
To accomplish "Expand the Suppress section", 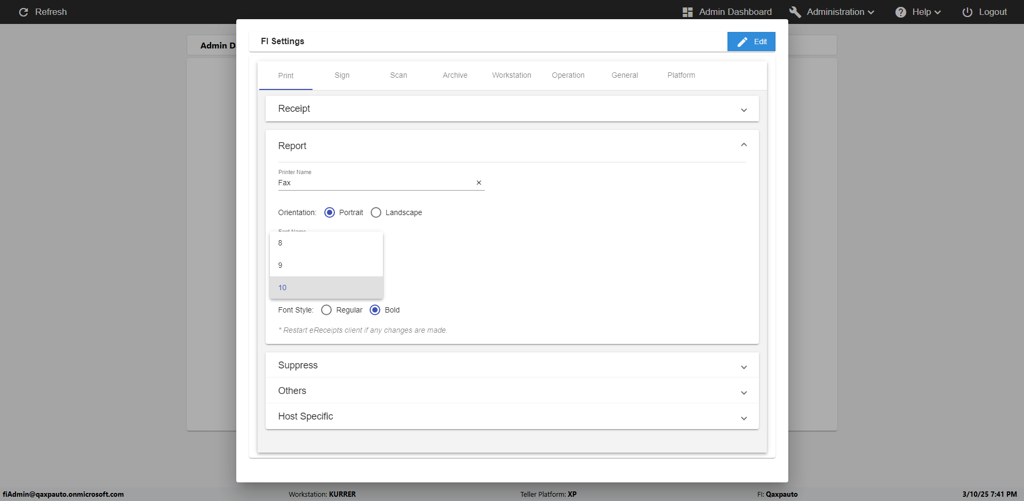I will click(743, 367).
